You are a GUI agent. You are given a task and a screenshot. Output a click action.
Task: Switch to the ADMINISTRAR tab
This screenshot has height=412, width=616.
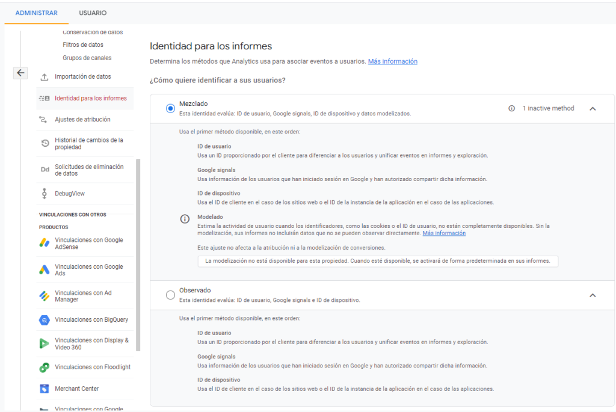(x=37, y=13)
